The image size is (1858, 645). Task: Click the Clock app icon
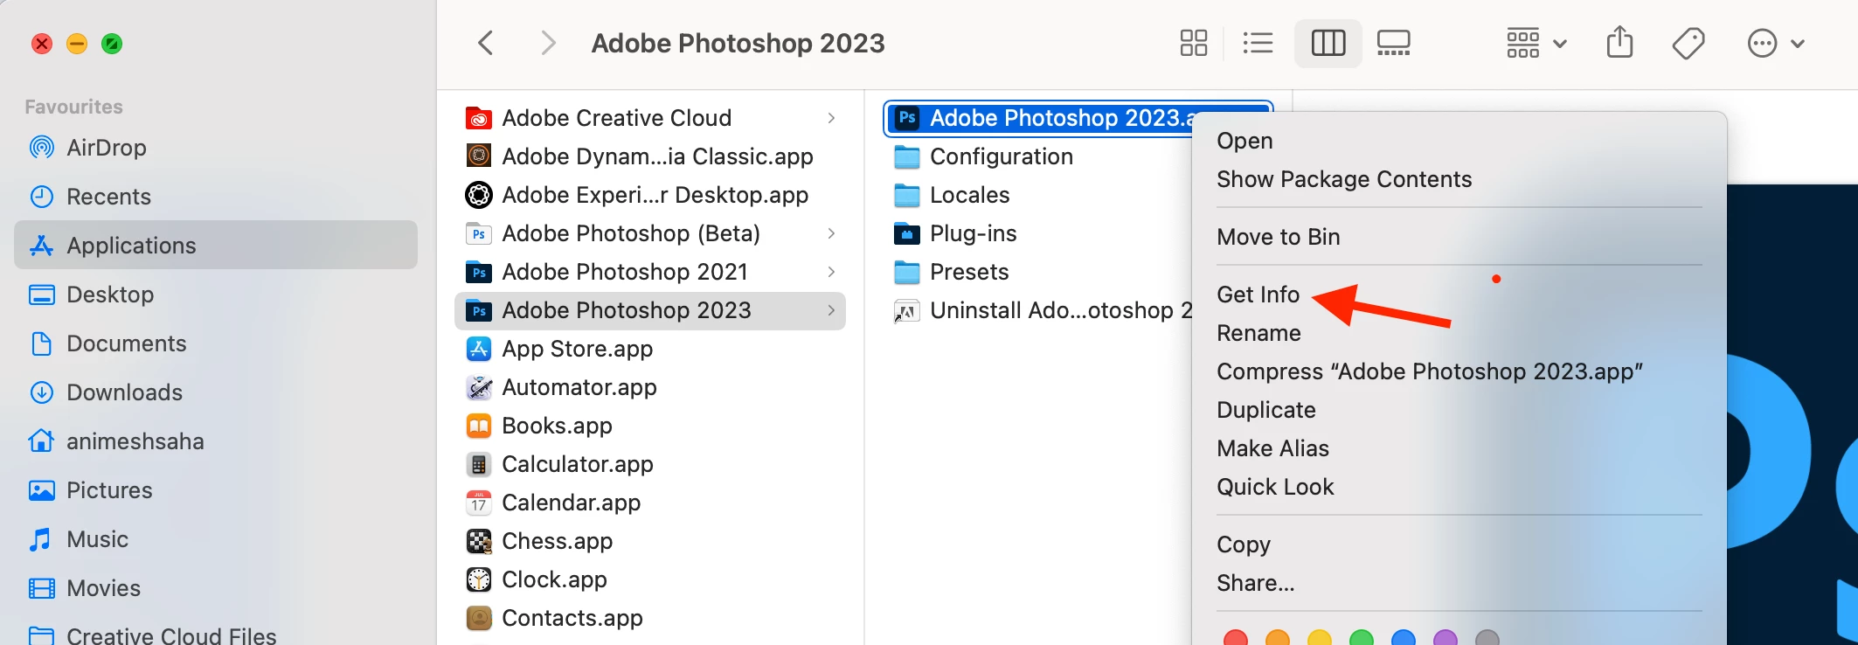pyautogui.click(x=479, y=579)
